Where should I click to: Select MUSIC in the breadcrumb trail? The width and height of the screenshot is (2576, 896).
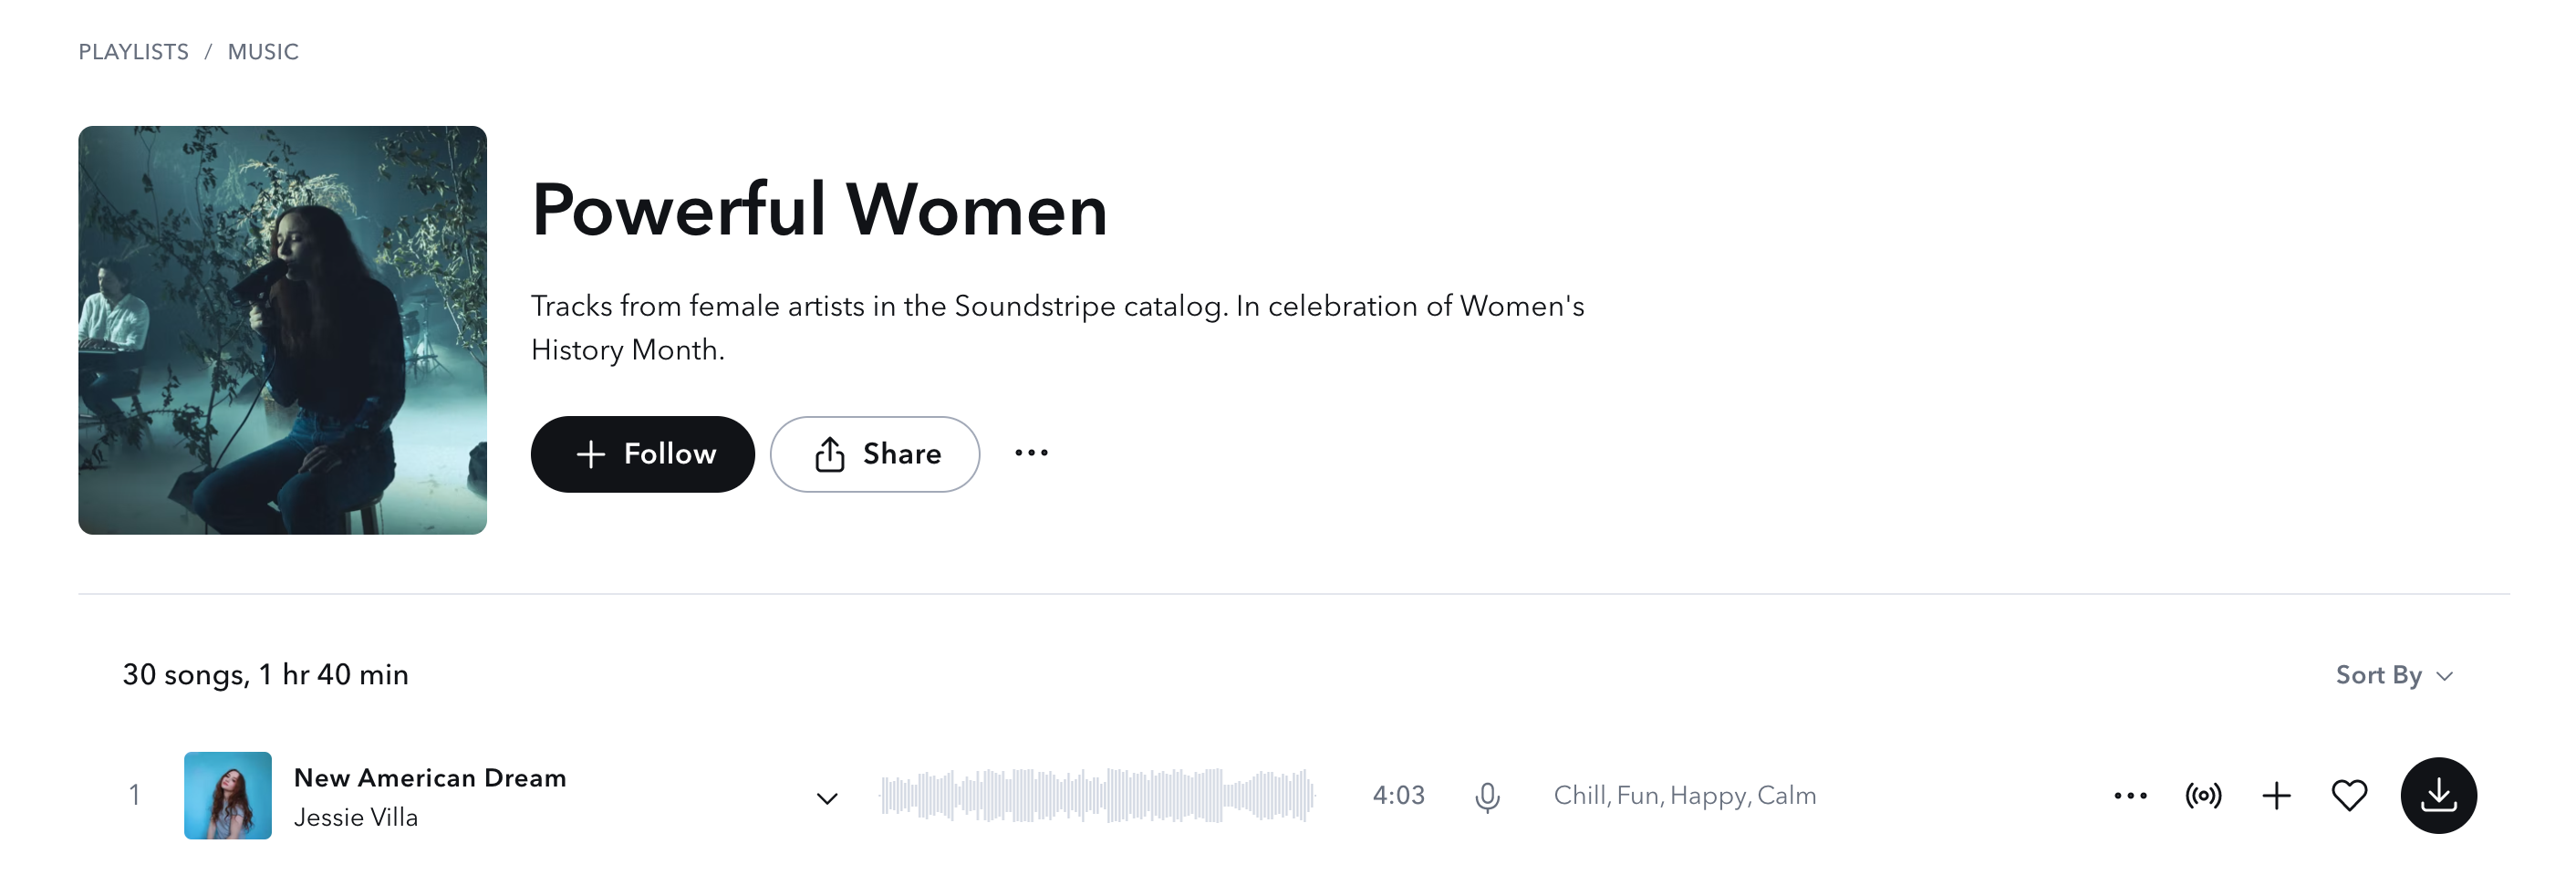pyautogui.click(x=263, y=51)
